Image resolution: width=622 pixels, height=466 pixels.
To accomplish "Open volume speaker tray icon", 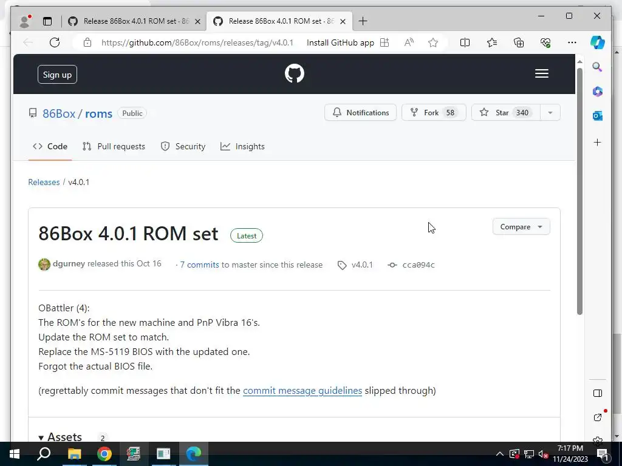I will coord(543,454).
